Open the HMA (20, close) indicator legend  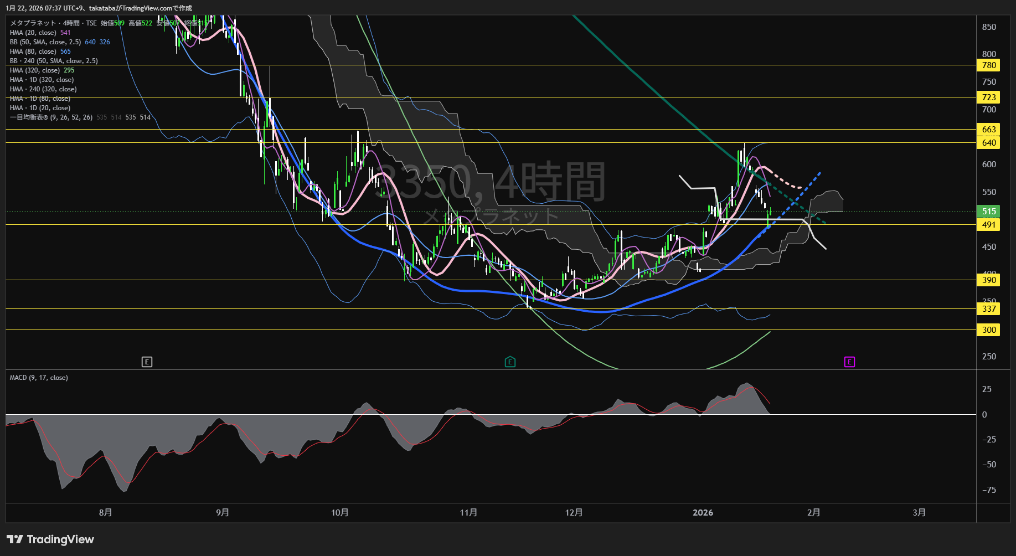pyautogui.click(x=33, y=33)
